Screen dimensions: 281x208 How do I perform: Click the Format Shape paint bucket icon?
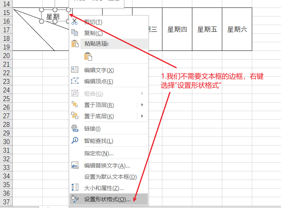click(75, 199)
